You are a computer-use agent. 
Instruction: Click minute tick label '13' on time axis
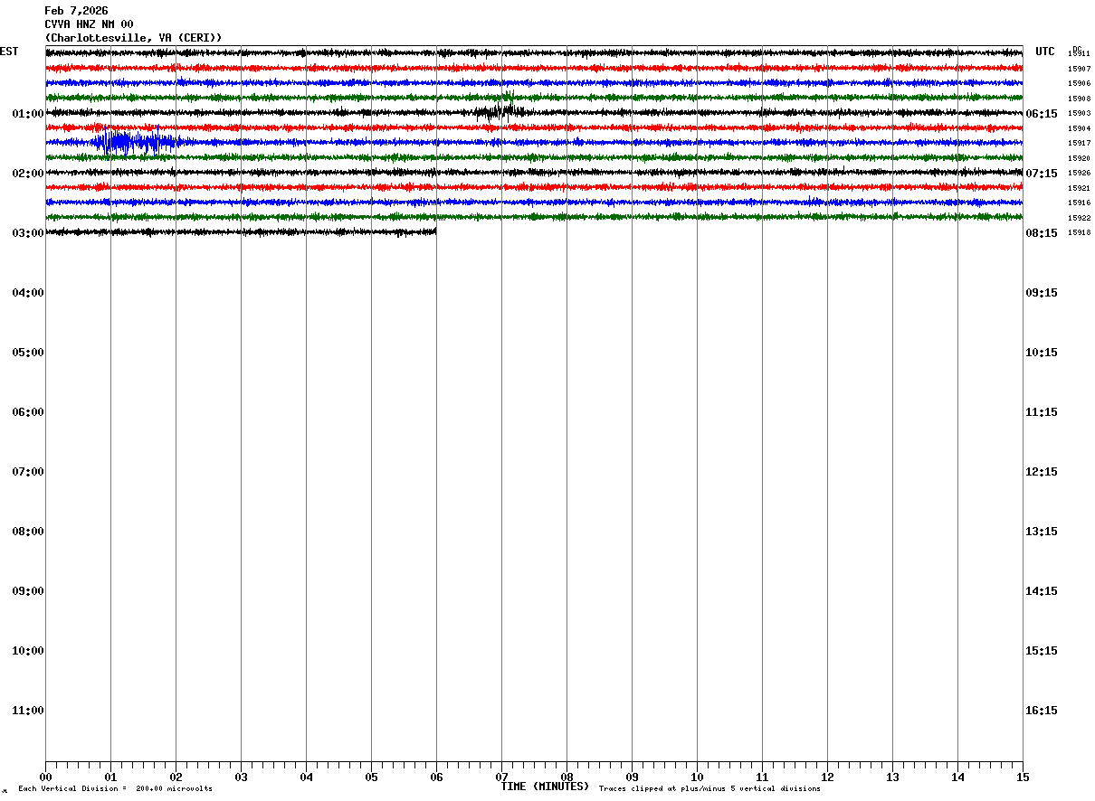click(x=892, y=777)
